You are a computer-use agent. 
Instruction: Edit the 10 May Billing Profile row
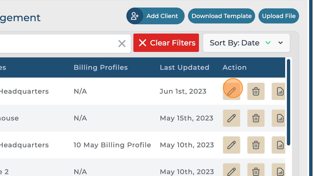tap(232, 145)
